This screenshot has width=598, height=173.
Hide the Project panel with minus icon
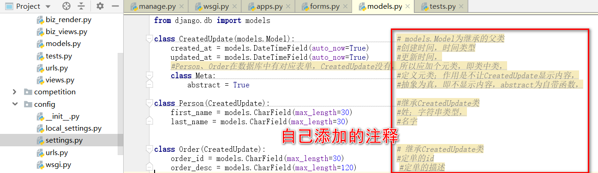click(x=115, y=6)
